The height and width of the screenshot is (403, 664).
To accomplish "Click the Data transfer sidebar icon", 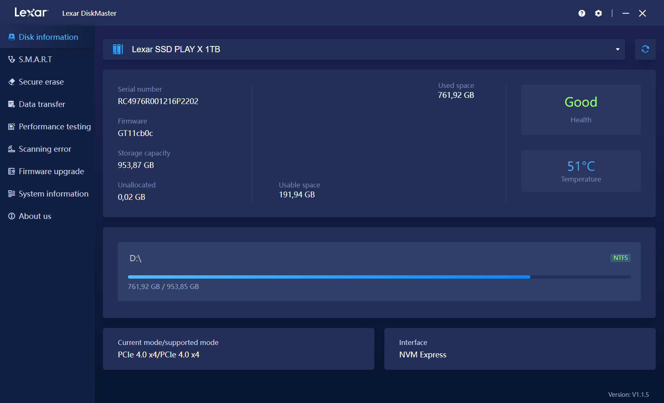I will click(12, 104).
